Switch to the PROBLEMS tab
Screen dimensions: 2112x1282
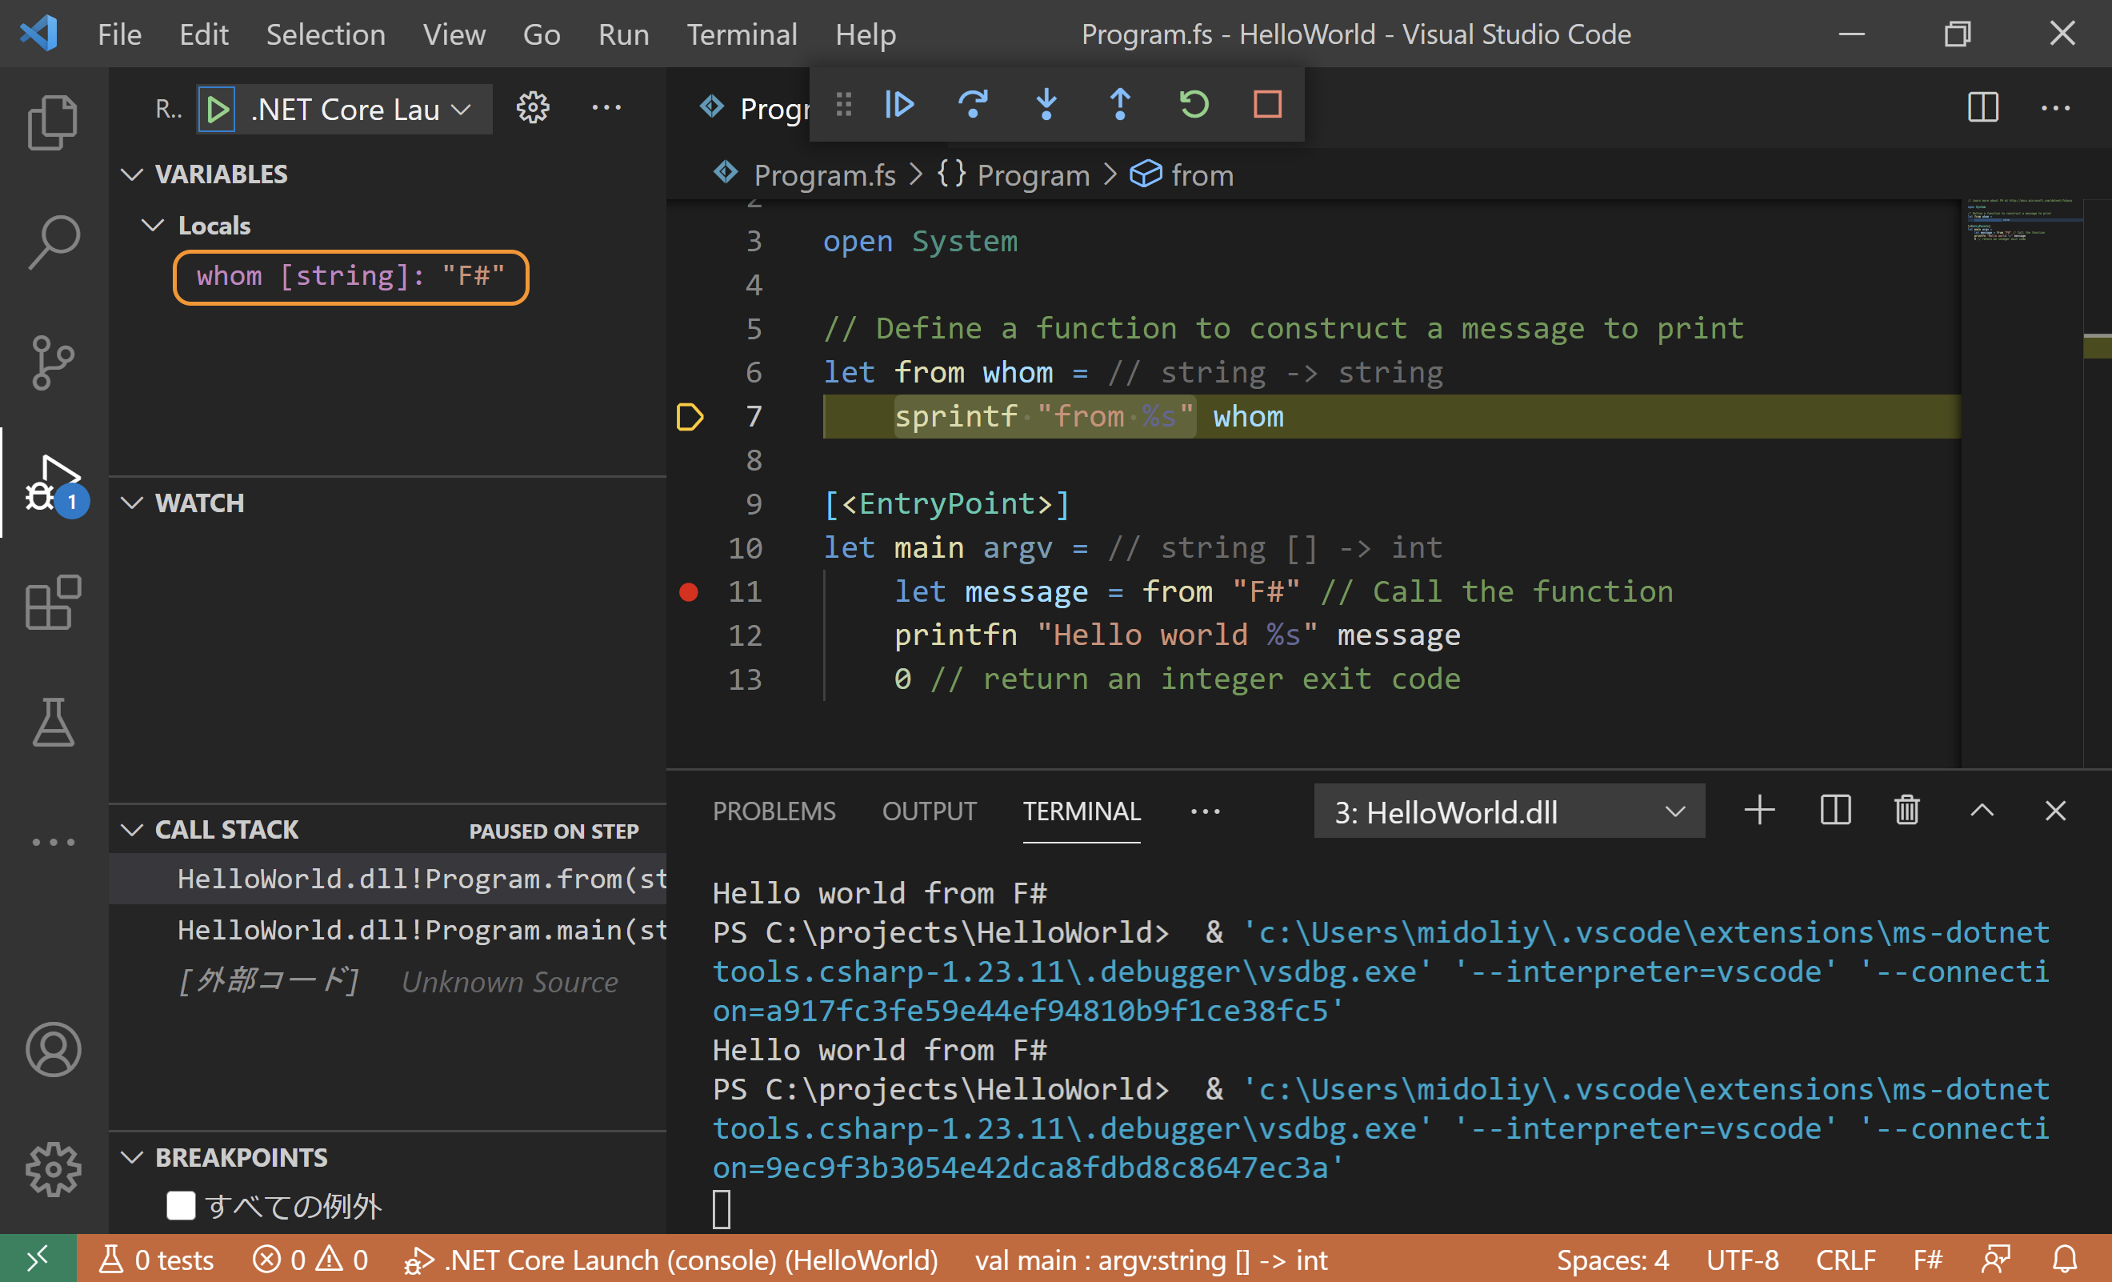coord(774,811)
